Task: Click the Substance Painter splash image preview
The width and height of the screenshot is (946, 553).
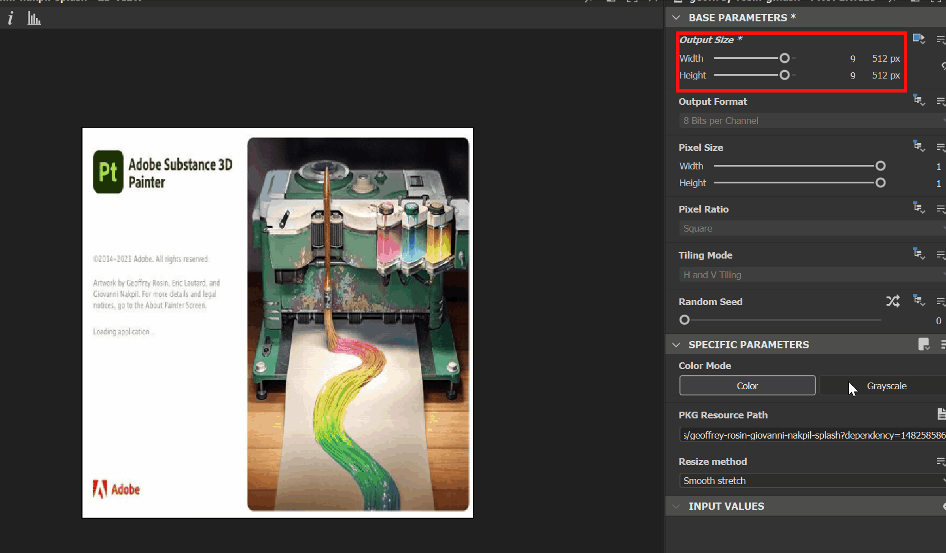Action: point(278,323)
